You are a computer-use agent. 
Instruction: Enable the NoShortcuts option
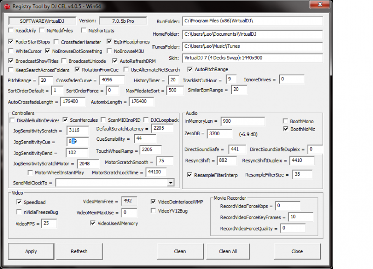pos(84,30)
